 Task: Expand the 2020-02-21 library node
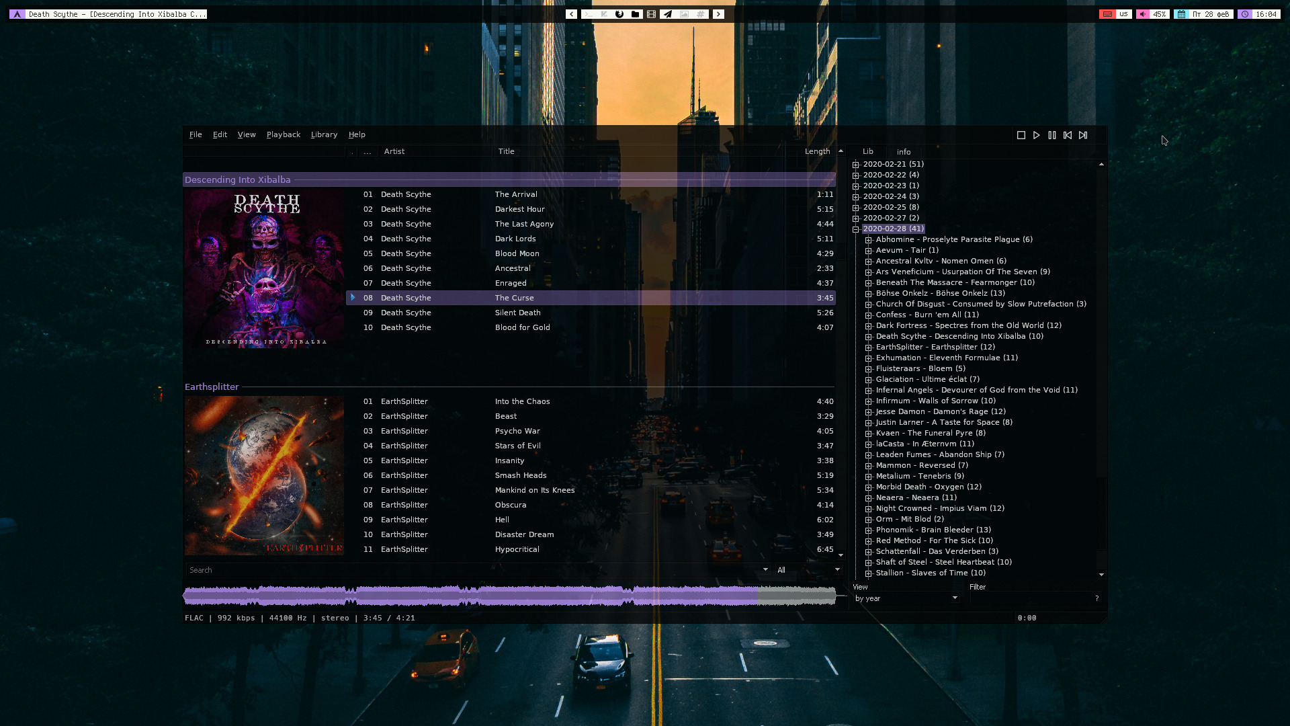pos(856,165)
